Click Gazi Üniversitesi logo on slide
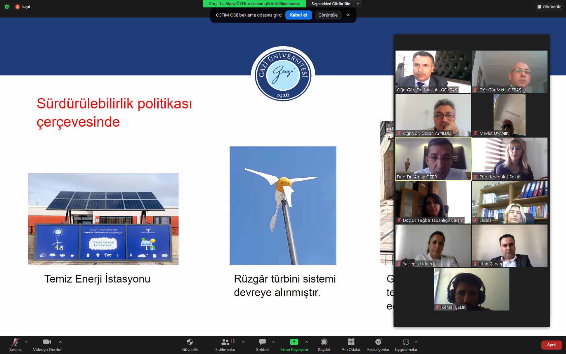This screenshot has height=354, width=566. 283,74
